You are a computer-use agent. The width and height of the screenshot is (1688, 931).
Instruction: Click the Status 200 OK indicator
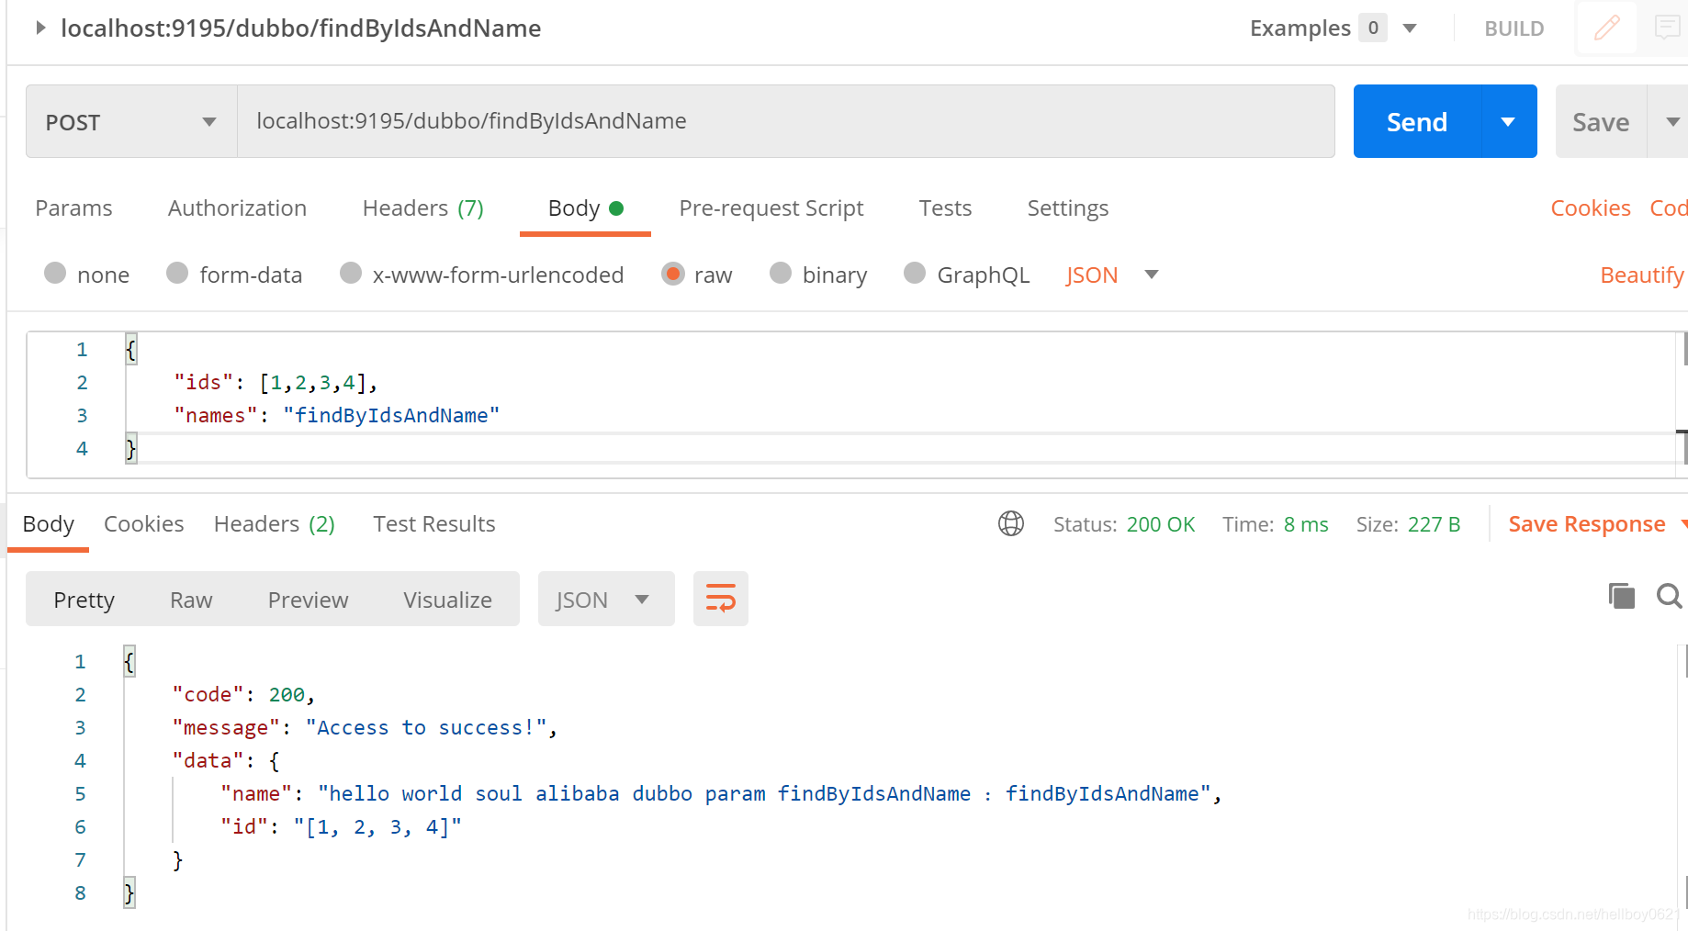coord(1123,524)
